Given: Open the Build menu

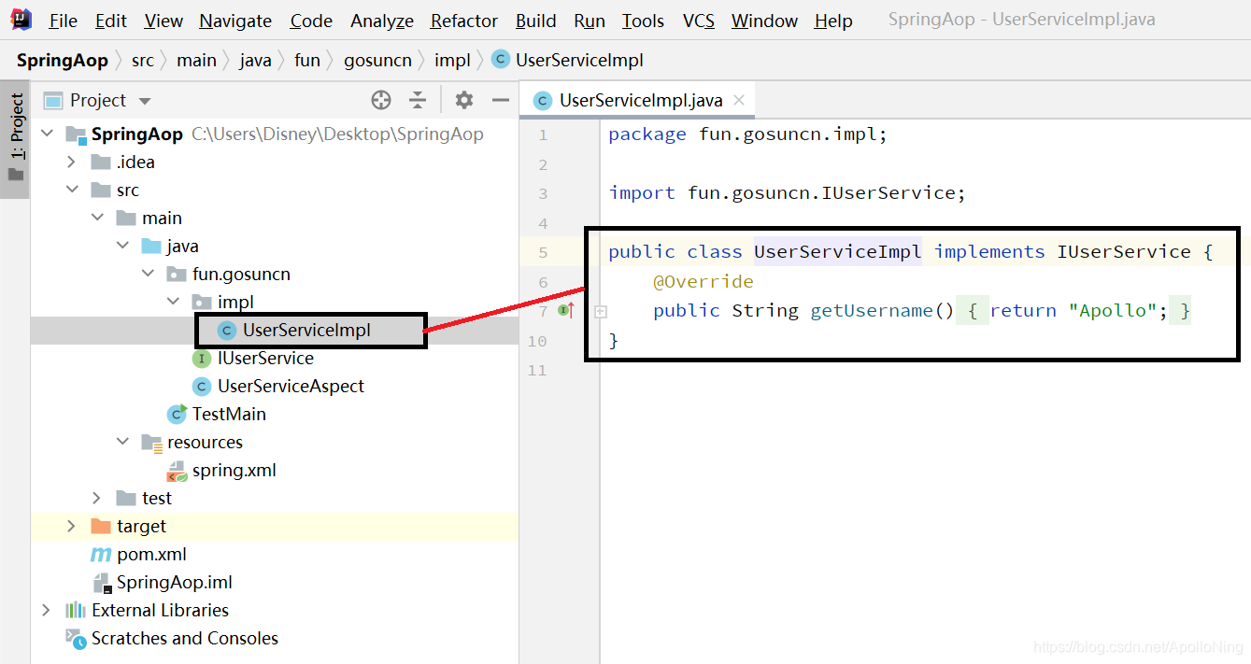Looking at the screenshot, I should click(535, 21).
